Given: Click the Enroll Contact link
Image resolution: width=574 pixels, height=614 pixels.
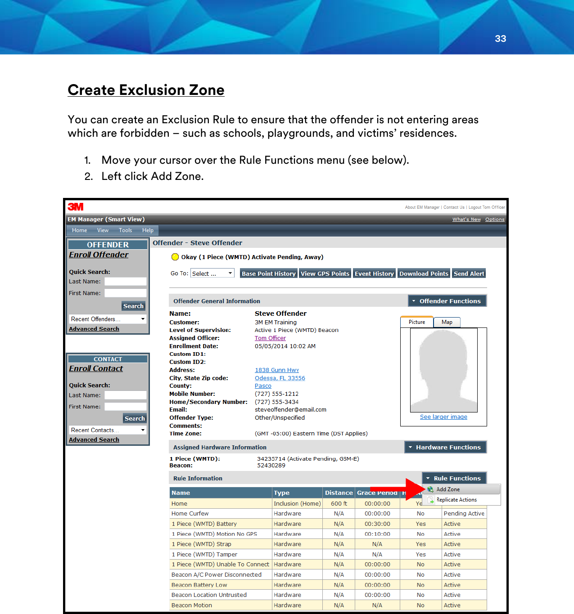Looking at the screenshot, I should coord(96,368).
